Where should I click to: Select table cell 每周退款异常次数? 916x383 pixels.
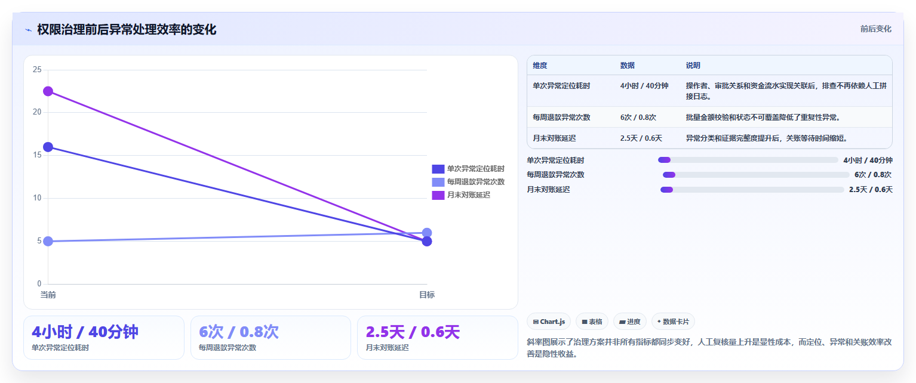pyautogui.click(x=561, y=117)
